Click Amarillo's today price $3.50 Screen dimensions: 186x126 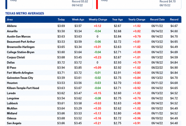tap(61, 31)
